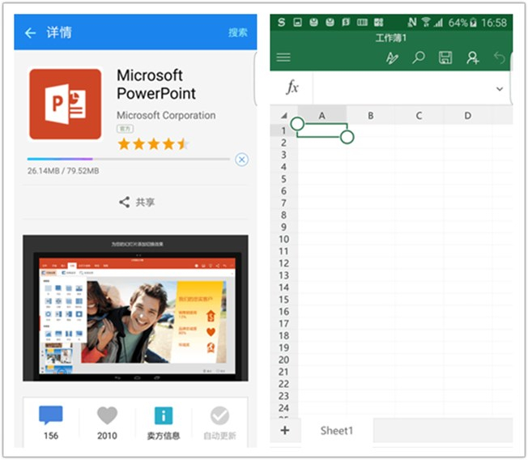The height and width of the screenshot is (460, 528).
Task: Select column B header
Action: click(370, 116)
